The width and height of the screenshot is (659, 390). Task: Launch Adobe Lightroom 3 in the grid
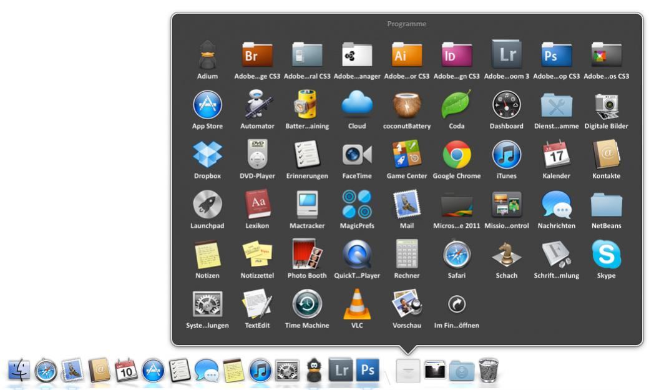point(507,54)
